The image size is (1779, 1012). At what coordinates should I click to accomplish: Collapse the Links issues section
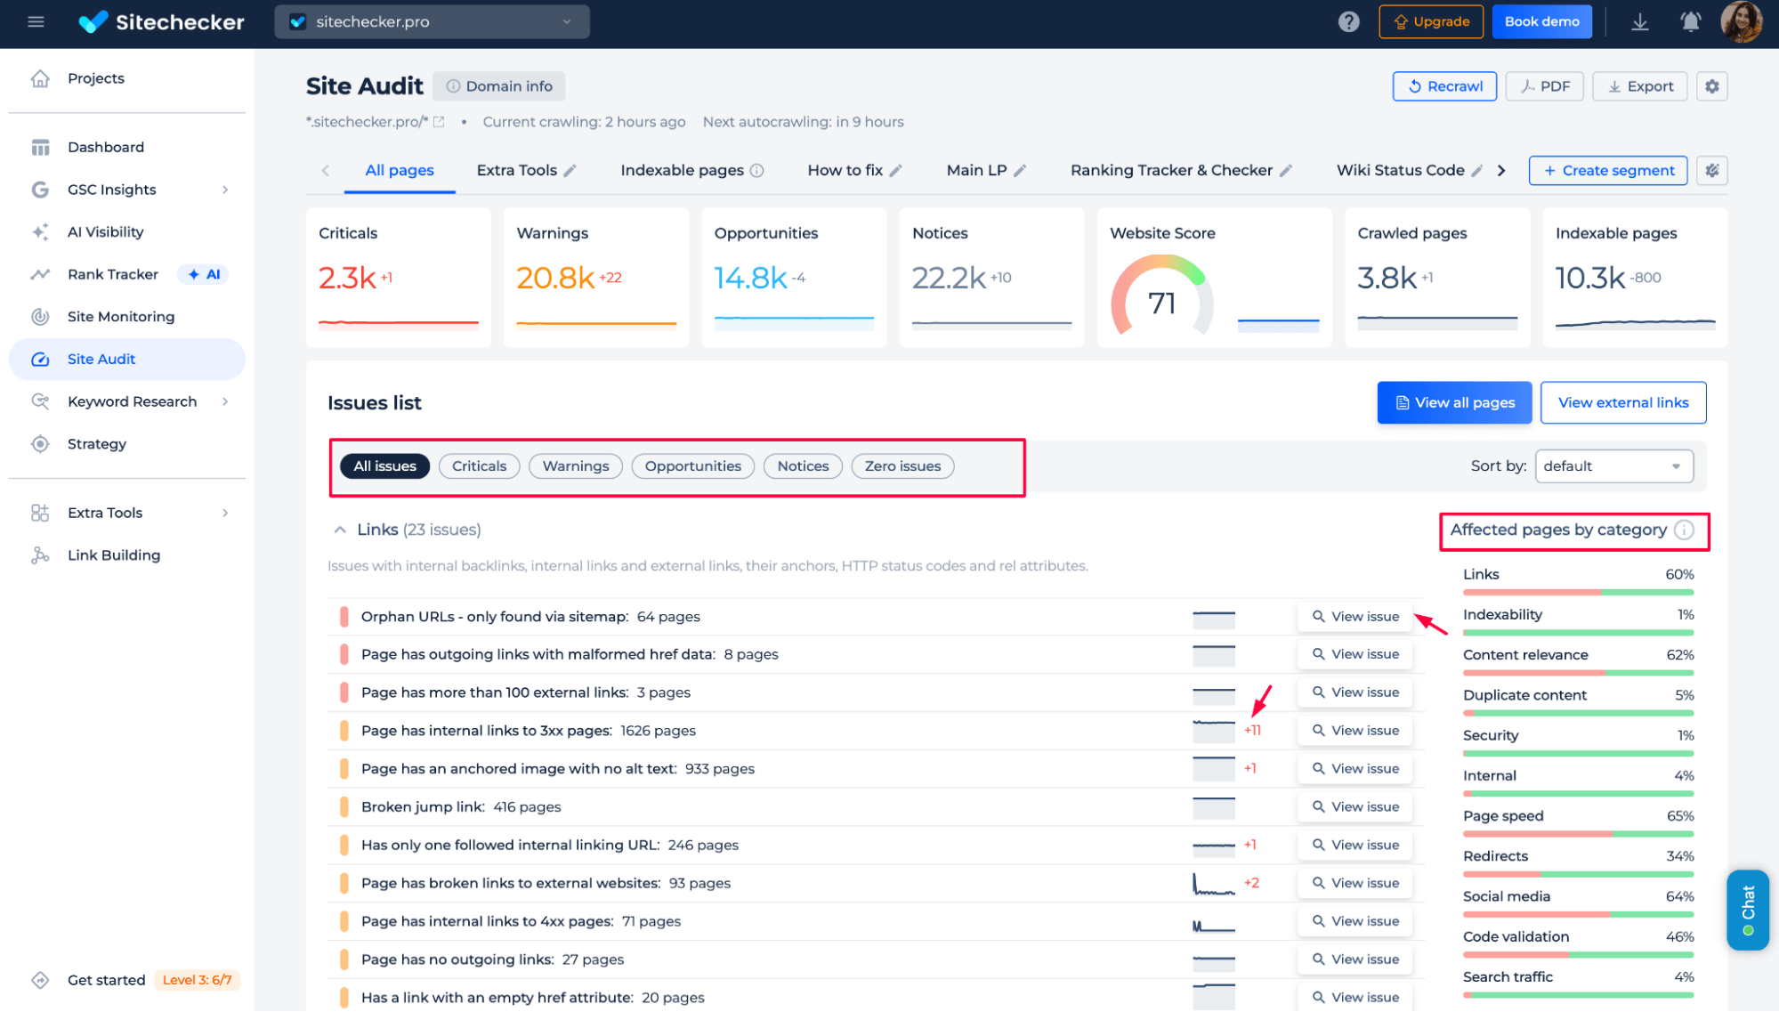pyautogui.click(x=339, y=530)
